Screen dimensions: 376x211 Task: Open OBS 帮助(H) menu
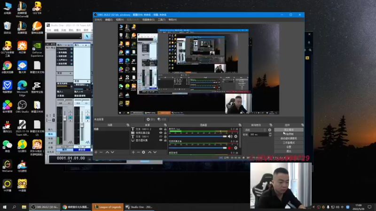point(172,20)
